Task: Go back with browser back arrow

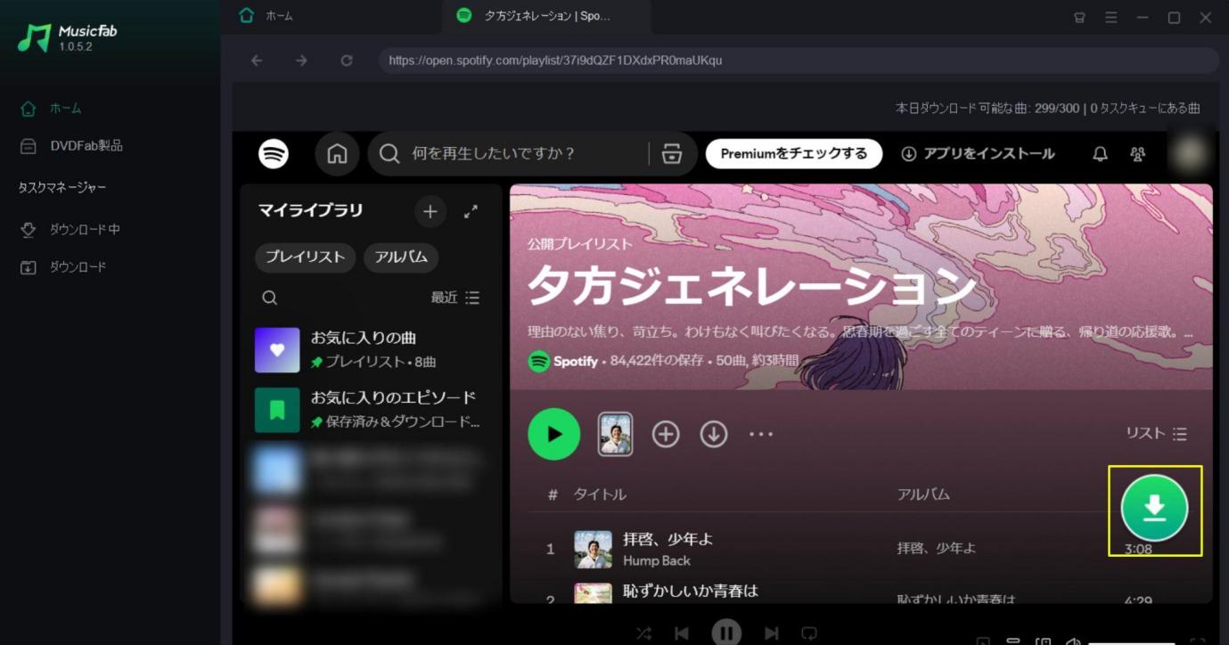Action: coord(257,61)
